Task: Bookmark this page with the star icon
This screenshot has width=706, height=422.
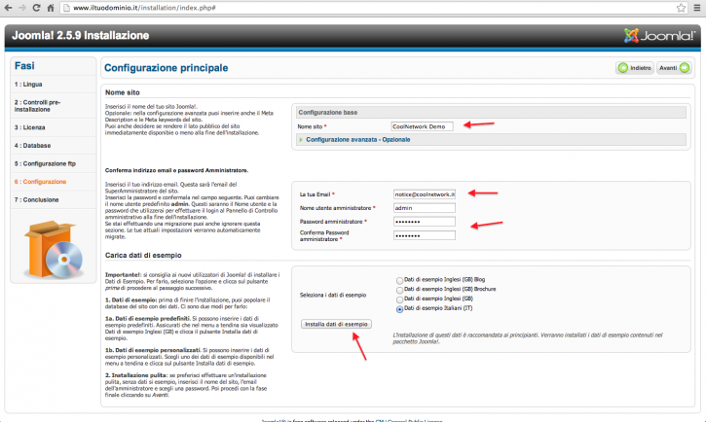Action: (x=681, y=8)
